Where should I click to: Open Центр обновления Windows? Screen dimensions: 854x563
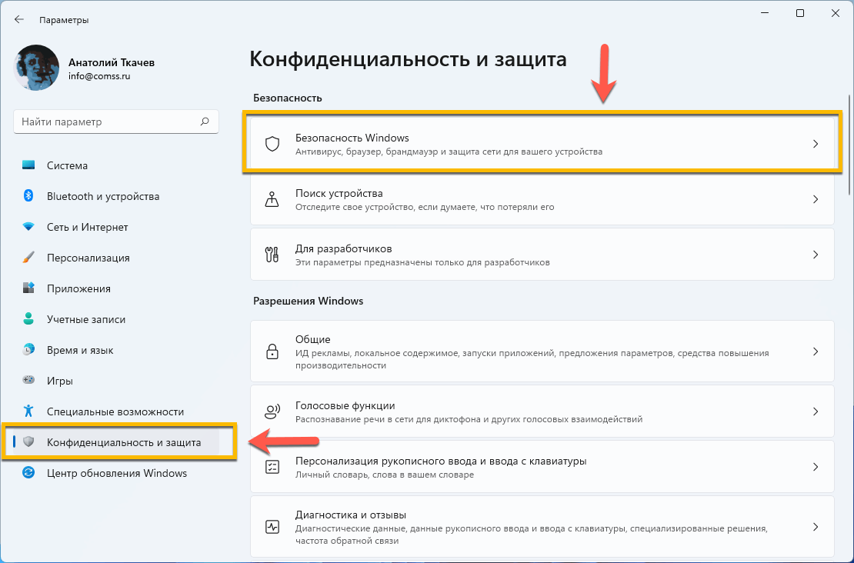tap(116, 473)
